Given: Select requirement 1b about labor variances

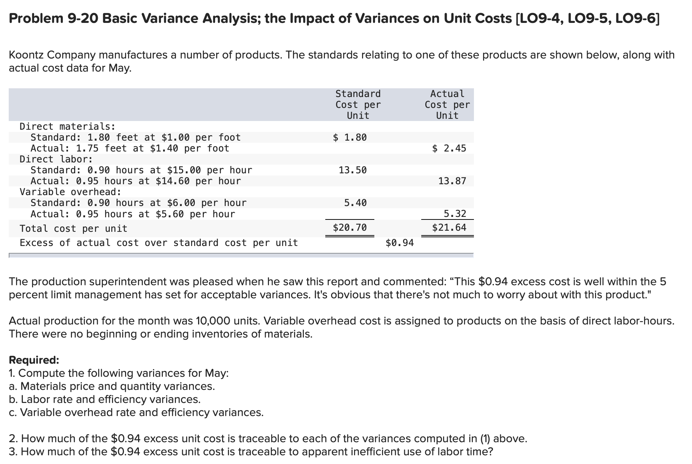Looking at the screenshot, I should [105, 399].
